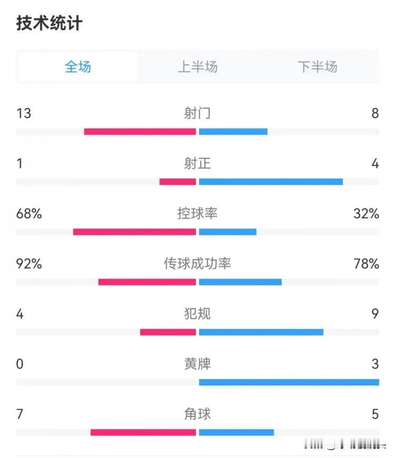Click the 控球率 stat label
The width and height of the screenshot is (395, 458).
(x=197, y=214)
